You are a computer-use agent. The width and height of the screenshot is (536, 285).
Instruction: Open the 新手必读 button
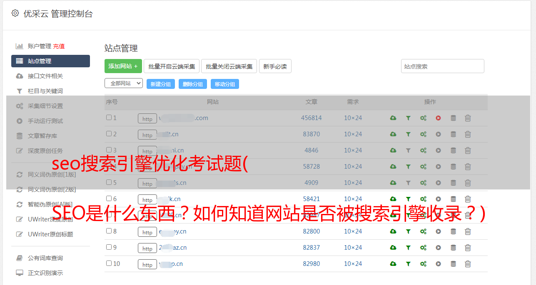pyautogui.click(x=275, y=66)
